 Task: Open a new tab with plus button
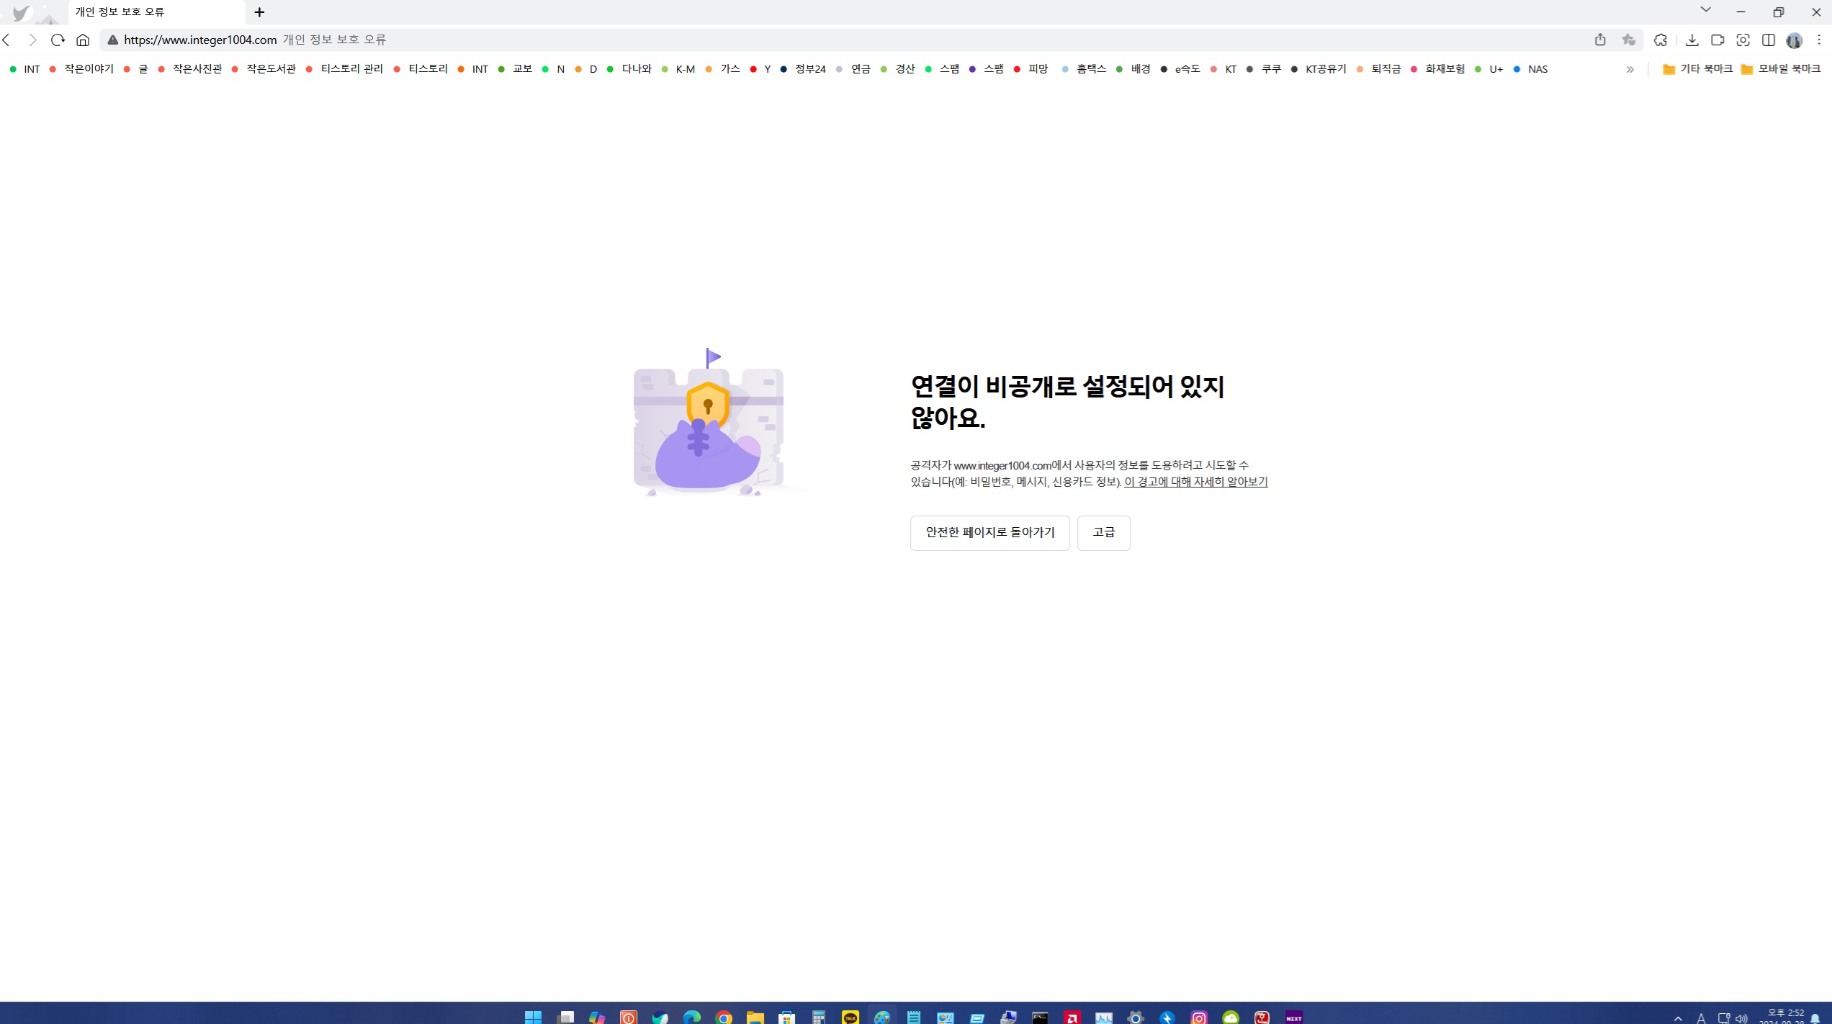coord(259,12)
